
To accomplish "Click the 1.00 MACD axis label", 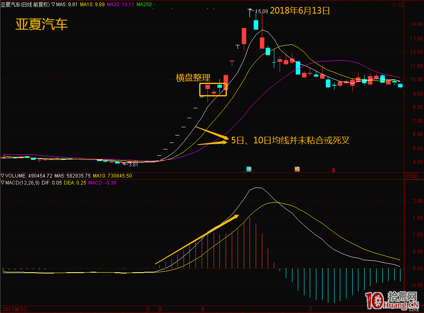I will (418, 235).
